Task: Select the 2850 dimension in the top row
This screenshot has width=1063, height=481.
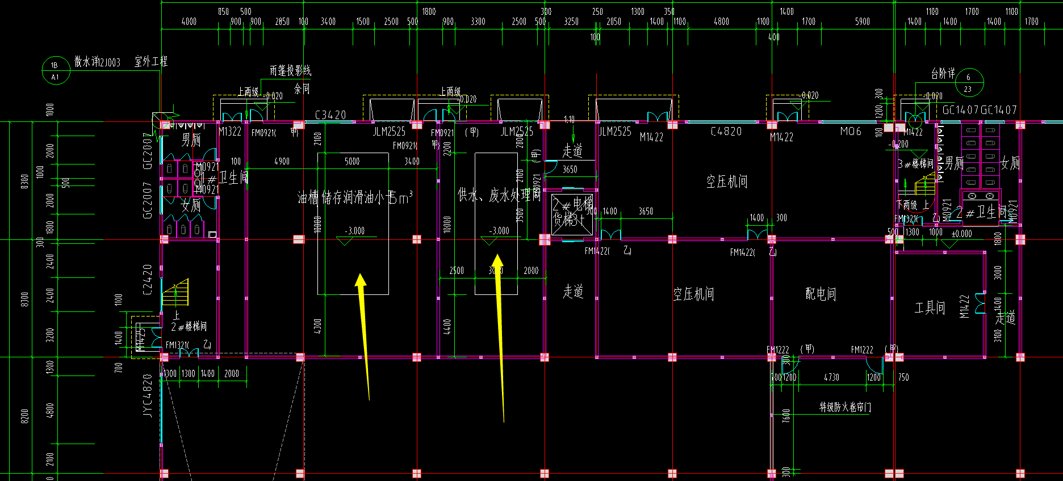Action: 282,22
